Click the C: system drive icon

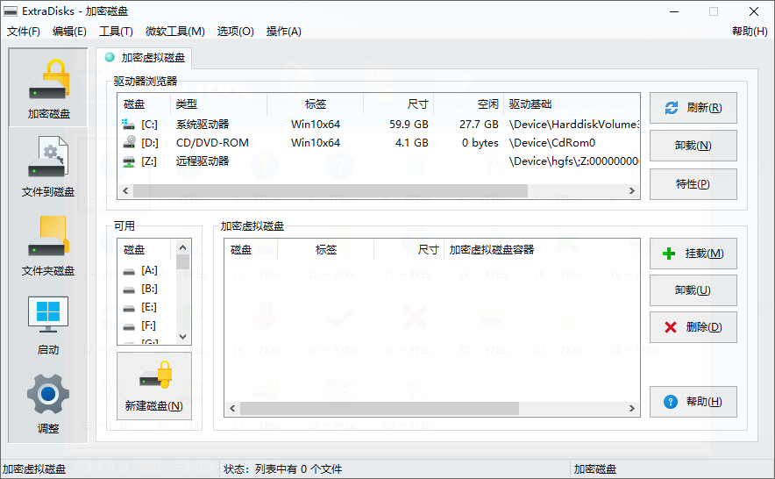coord(129,125)
